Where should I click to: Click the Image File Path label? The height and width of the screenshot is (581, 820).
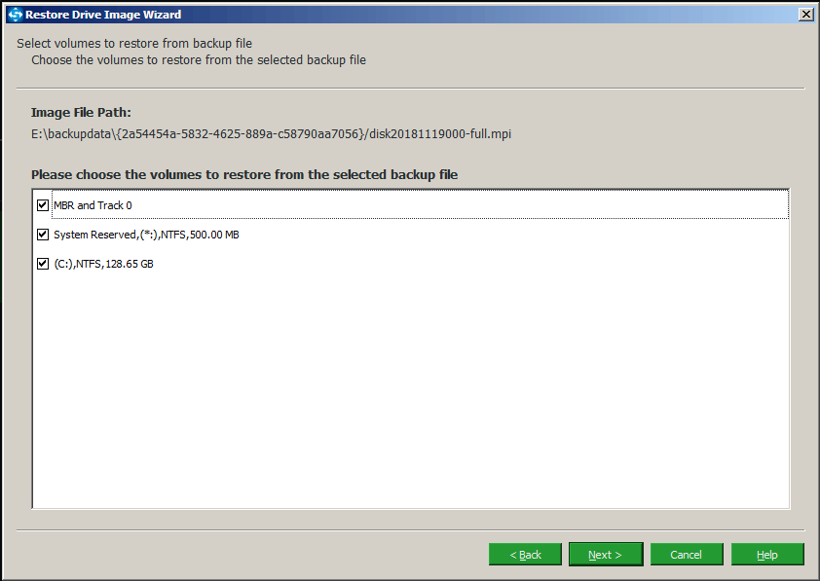click(81, 113)
